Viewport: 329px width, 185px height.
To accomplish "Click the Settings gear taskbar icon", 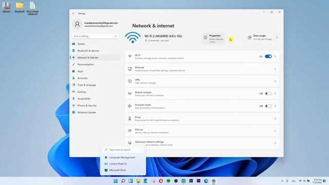I will click(x=214, y=181).
